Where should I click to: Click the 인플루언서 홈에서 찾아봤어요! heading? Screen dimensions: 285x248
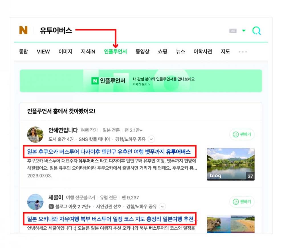[x=61, y=111]
